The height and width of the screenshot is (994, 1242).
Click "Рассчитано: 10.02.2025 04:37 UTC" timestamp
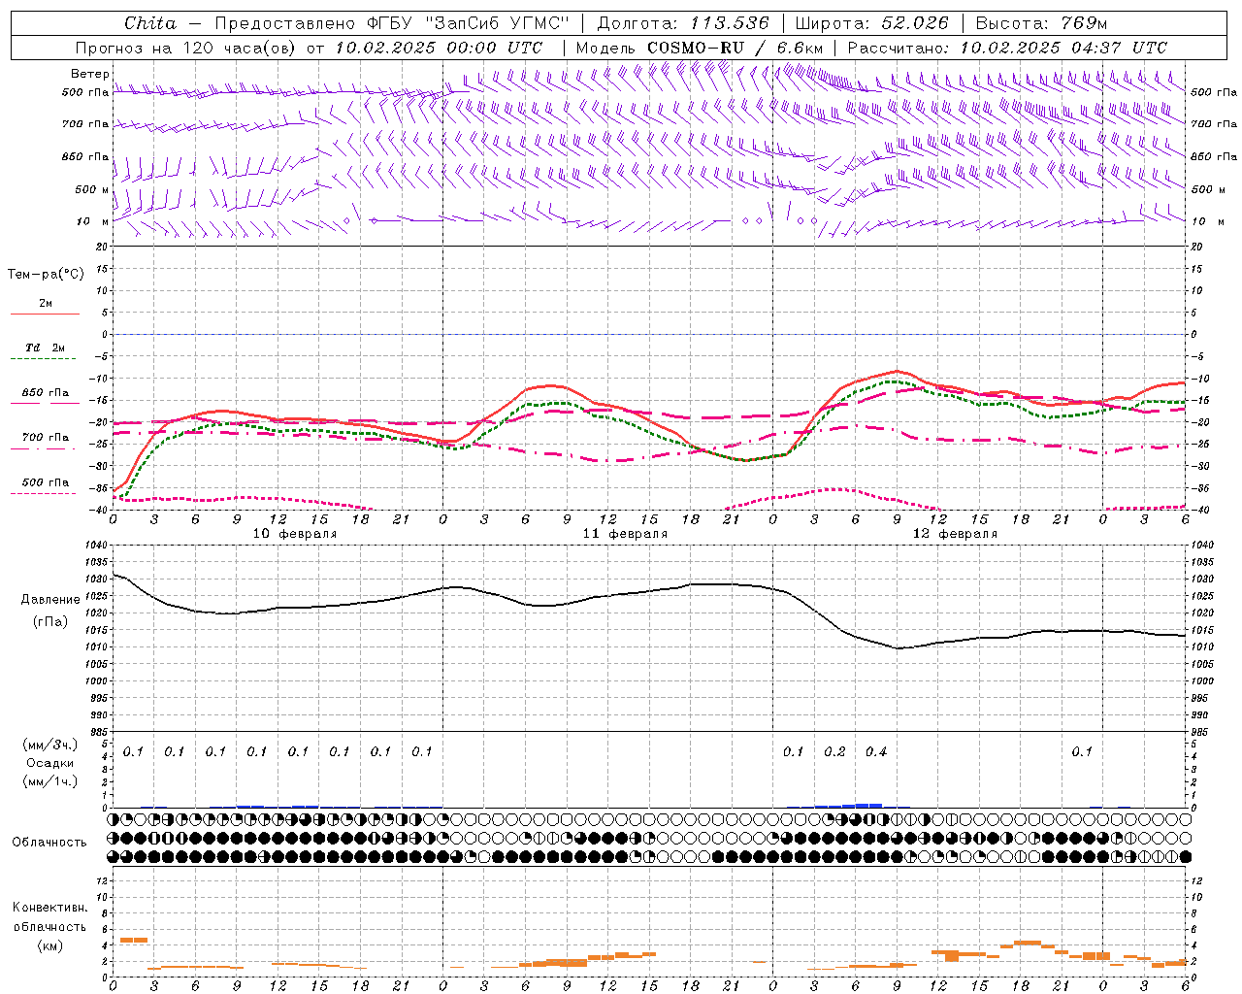(x=1007, y=48)
